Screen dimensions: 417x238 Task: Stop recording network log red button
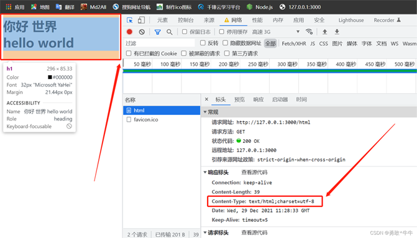pyautogui.click(x=129, y=32)
